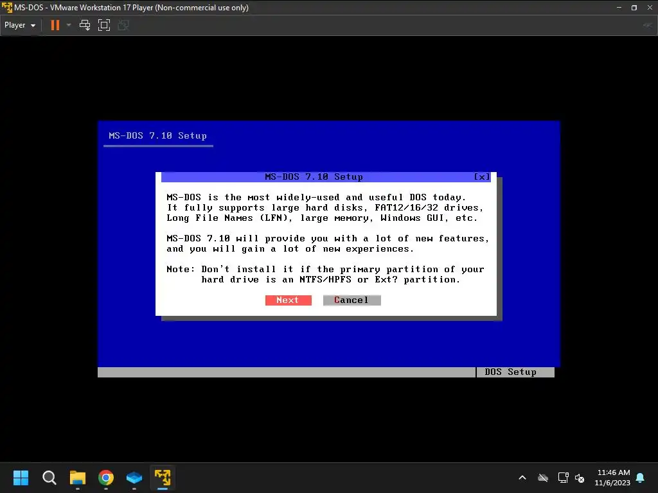The image size is (658, 493).
Task: Click the dialog title 'MS-DOS 7.10 Setup'
Action: (314, 177)
